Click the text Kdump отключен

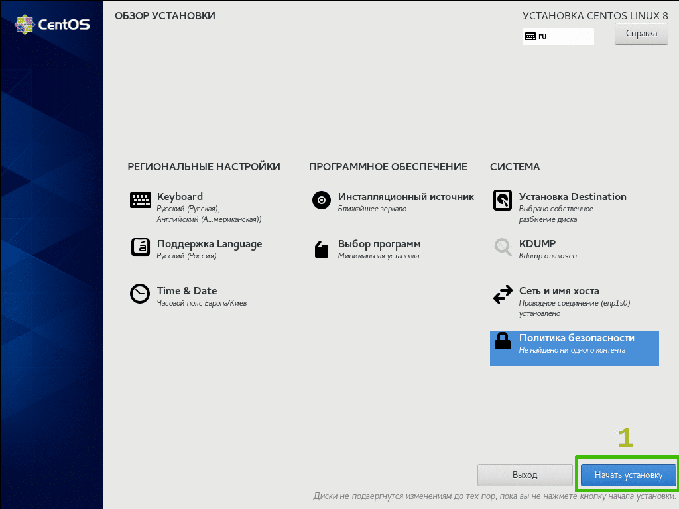click(548, 256)
